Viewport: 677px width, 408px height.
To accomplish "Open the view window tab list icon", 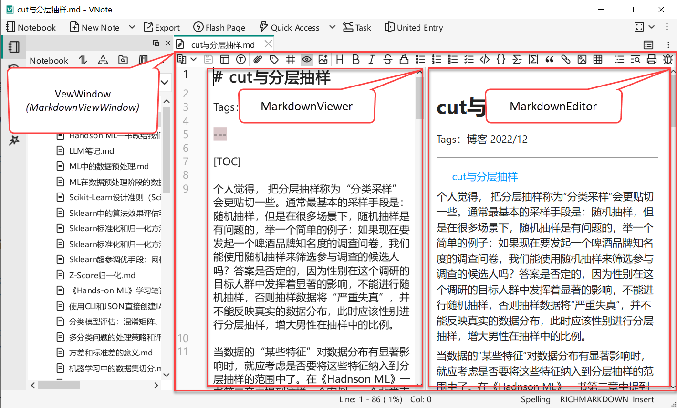I will [648, 44].
